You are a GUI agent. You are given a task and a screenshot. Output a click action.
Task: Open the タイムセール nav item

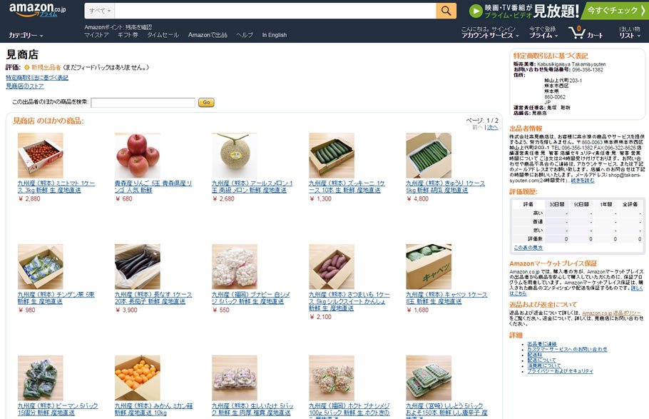point(163,35)
